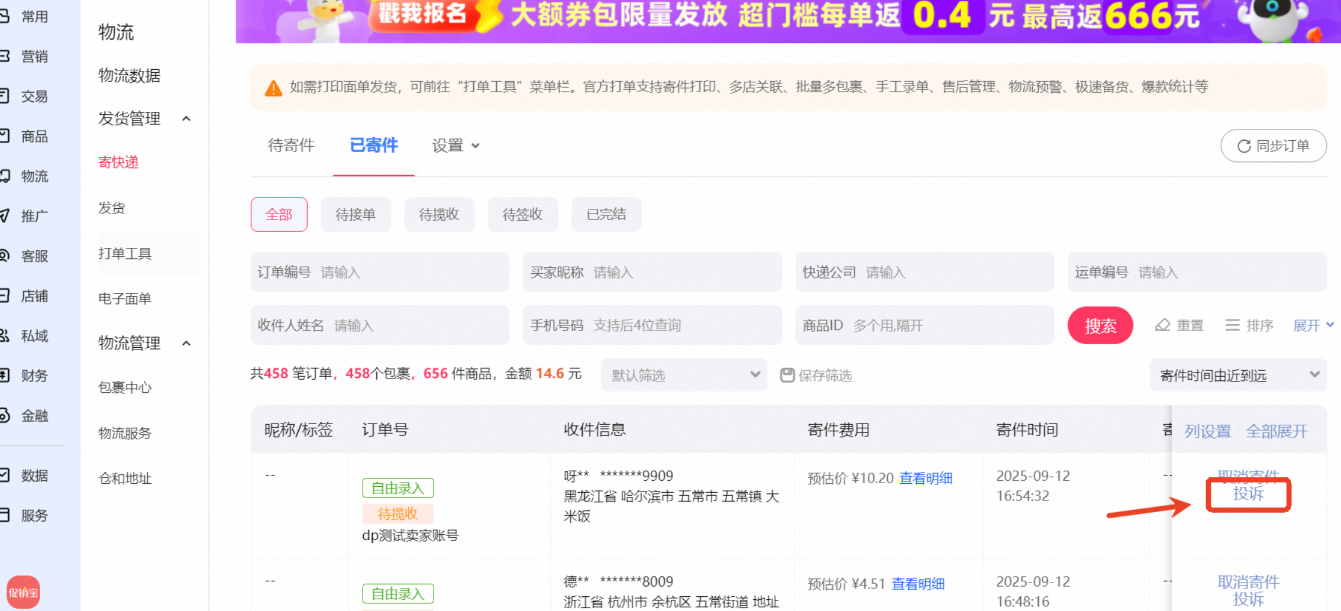
Task: Click the 手机号码 input field
Action: click(652, 325)
